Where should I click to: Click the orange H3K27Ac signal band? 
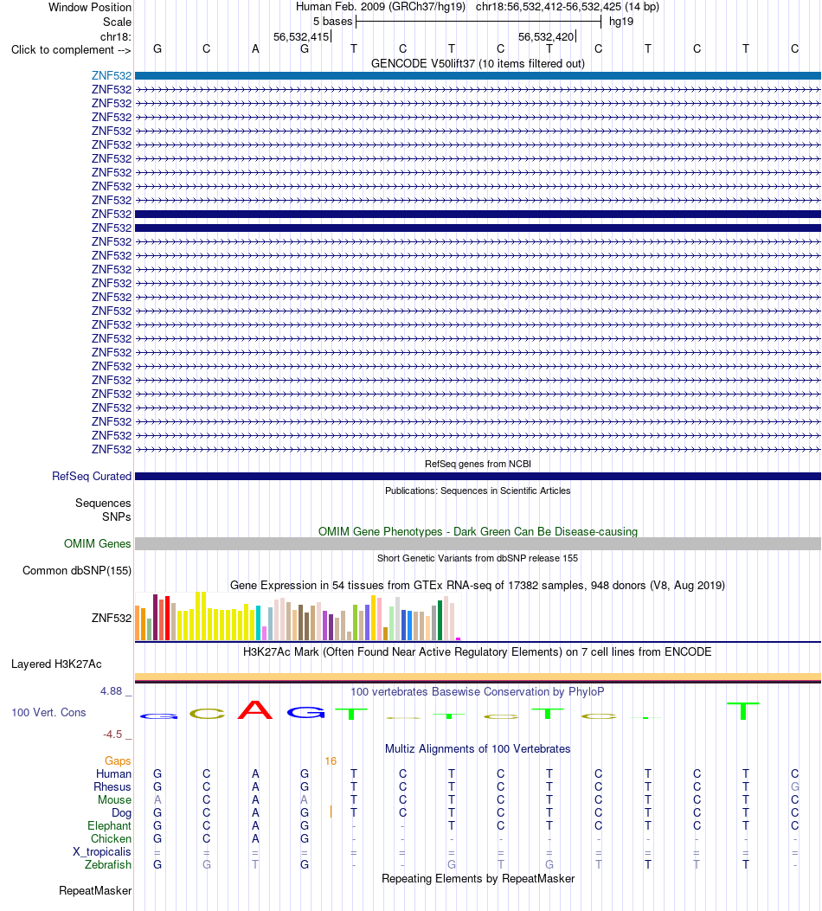(x=478, y=677)
